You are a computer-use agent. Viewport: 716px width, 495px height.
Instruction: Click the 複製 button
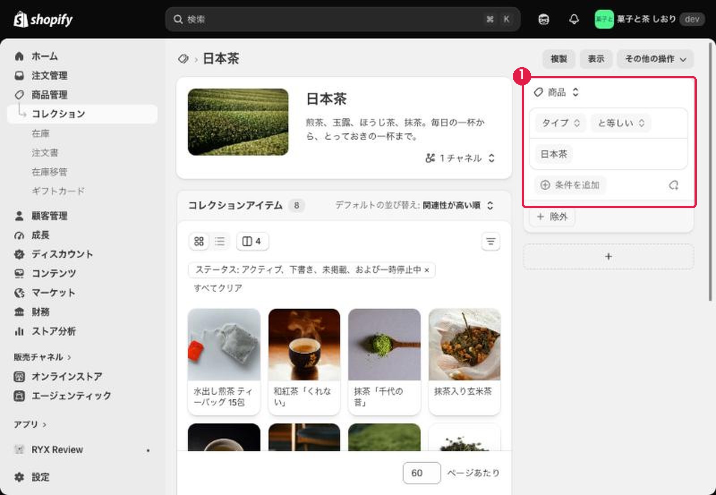coord(559,59)
